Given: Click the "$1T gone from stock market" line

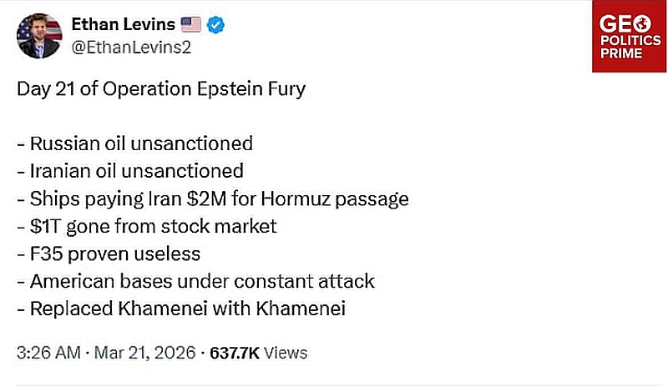Looking at the screenshot, I should click(146, 226).
